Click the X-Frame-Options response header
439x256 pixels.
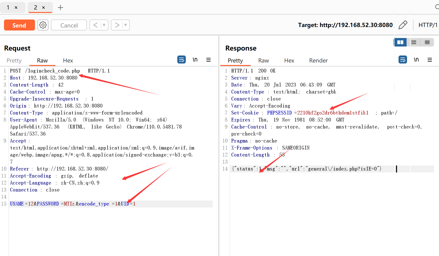[270, 148]
